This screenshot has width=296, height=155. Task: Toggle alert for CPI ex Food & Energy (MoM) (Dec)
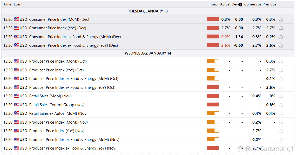point(281,37)
